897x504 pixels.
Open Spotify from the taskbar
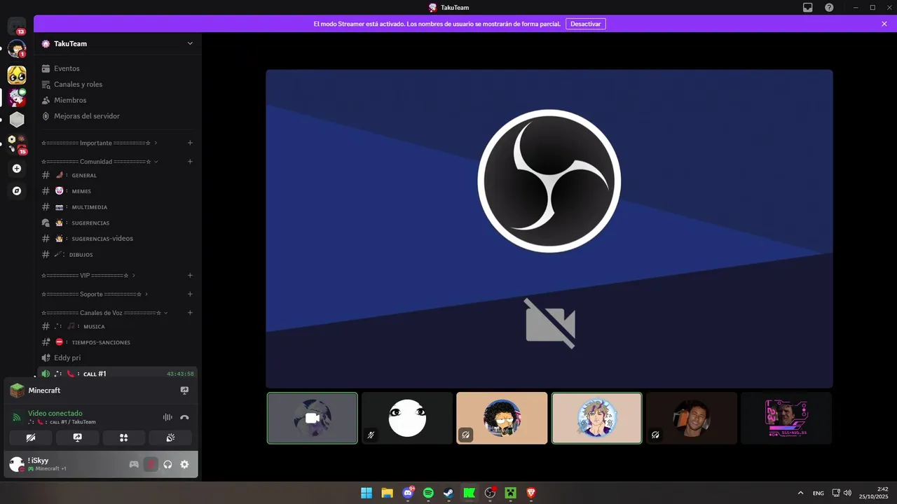click(x=428, y=493)
